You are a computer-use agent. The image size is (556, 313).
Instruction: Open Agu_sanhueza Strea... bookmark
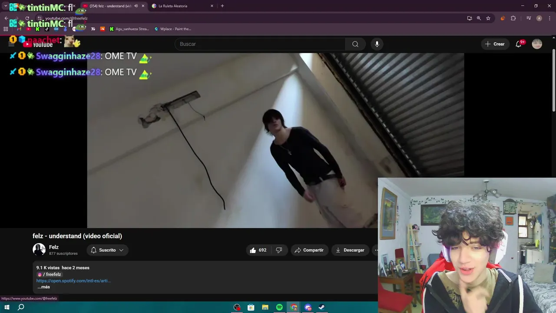[129, 29]
